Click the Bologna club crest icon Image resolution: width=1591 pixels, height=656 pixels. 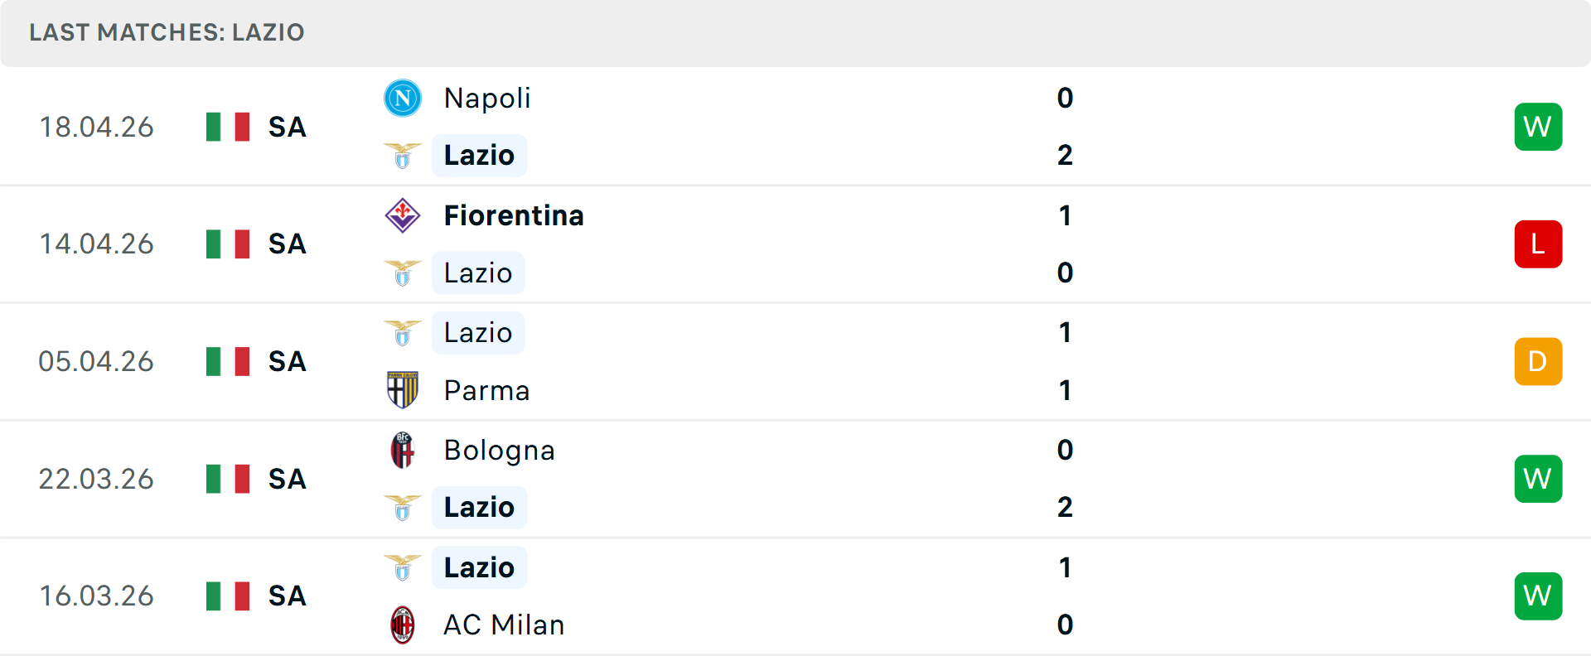403,450
